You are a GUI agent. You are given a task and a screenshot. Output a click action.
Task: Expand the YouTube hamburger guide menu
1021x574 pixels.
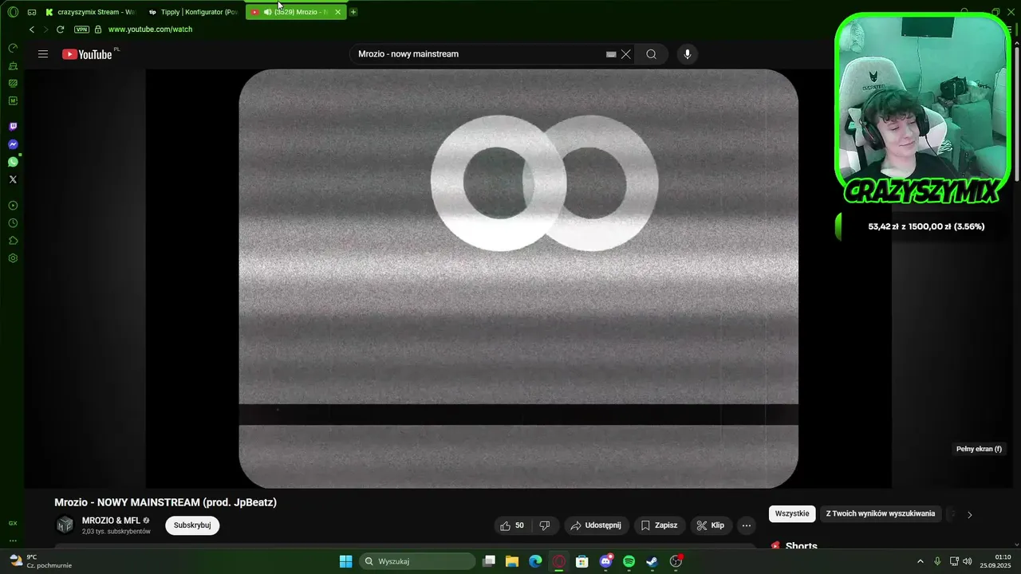[x=43, y=54]
